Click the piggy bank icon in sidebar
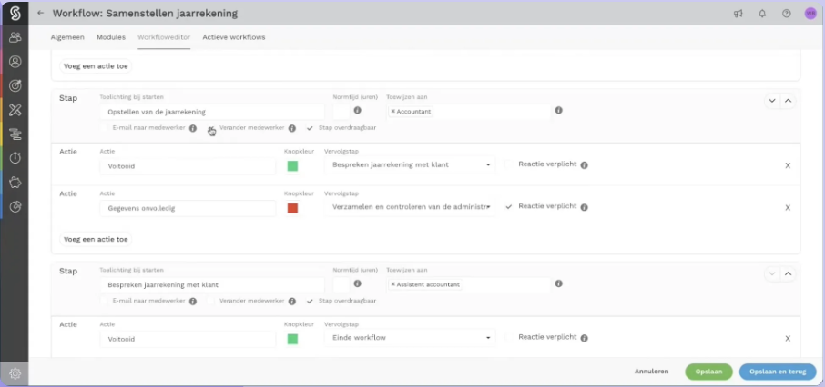The width and height of the screenshot is (825, 387). (x=15, y=183)
